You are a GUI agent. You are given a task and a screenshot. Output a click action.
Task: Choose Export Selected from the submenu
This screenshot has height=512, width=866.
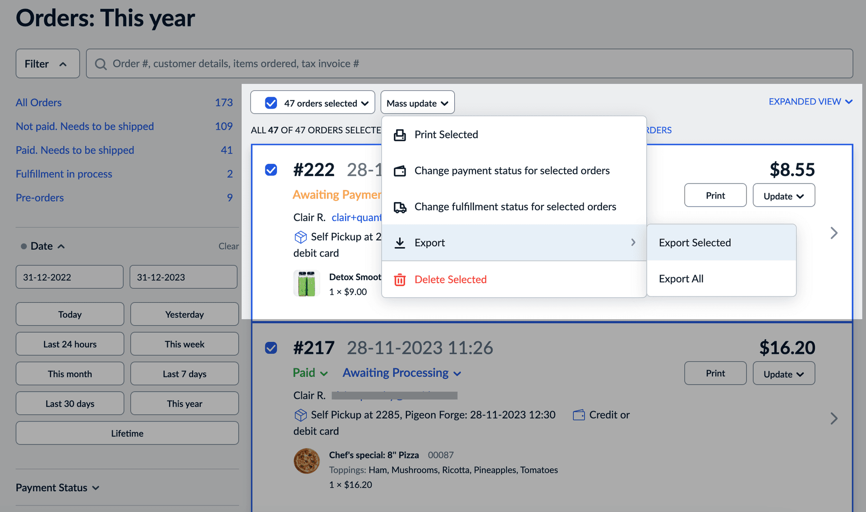tap(695, 243)
